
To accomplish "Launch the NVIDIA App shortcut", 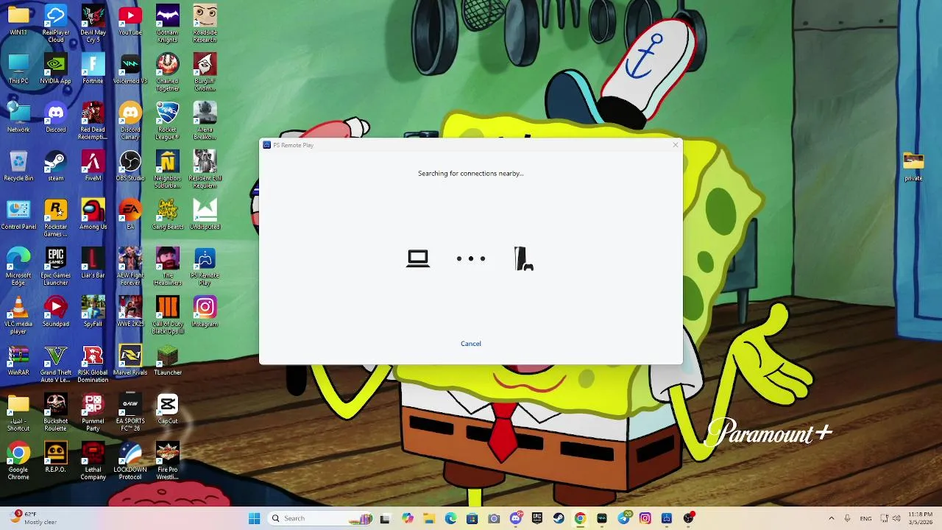I will [56, 70].
